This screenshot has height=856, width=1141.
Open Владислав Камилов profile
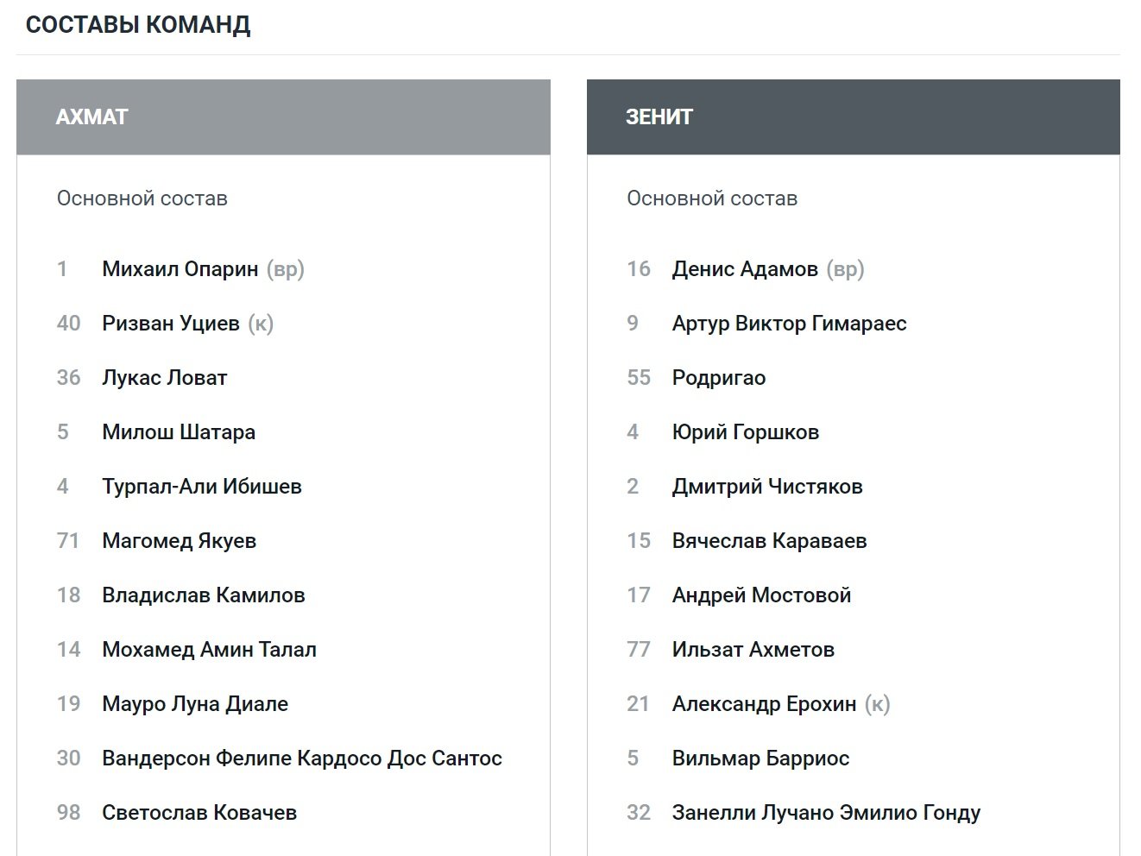click(203, 595)
